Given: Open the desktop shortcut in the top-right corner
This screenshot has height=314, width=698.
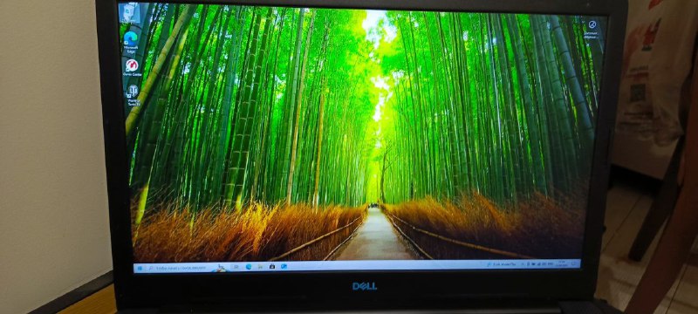Looking at the screenshot, I should point(592,29).
